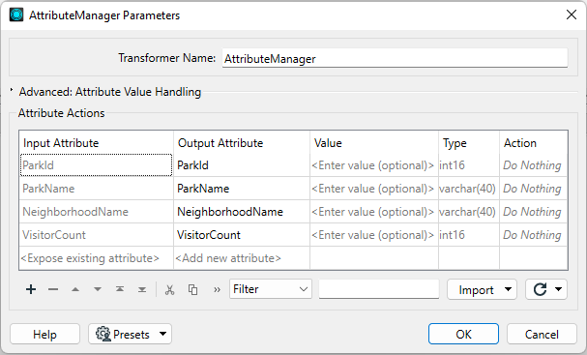Click the Input Attribute column header

(96, 142)
